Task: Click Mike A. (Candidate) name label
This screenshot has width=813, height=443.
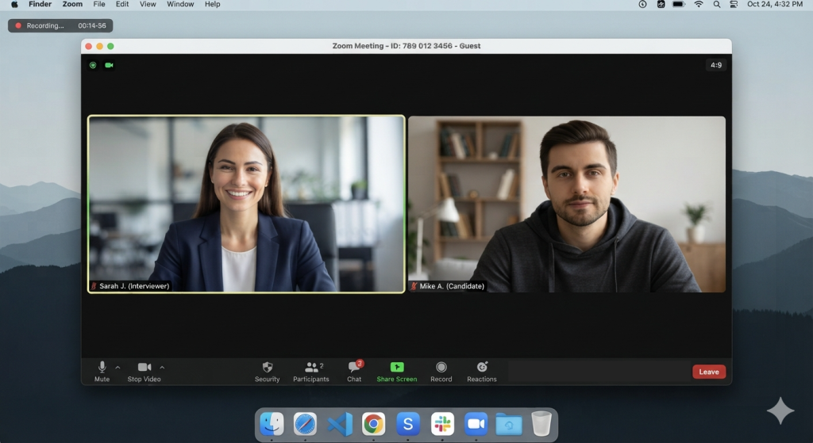Action: [x=452, y=285]
